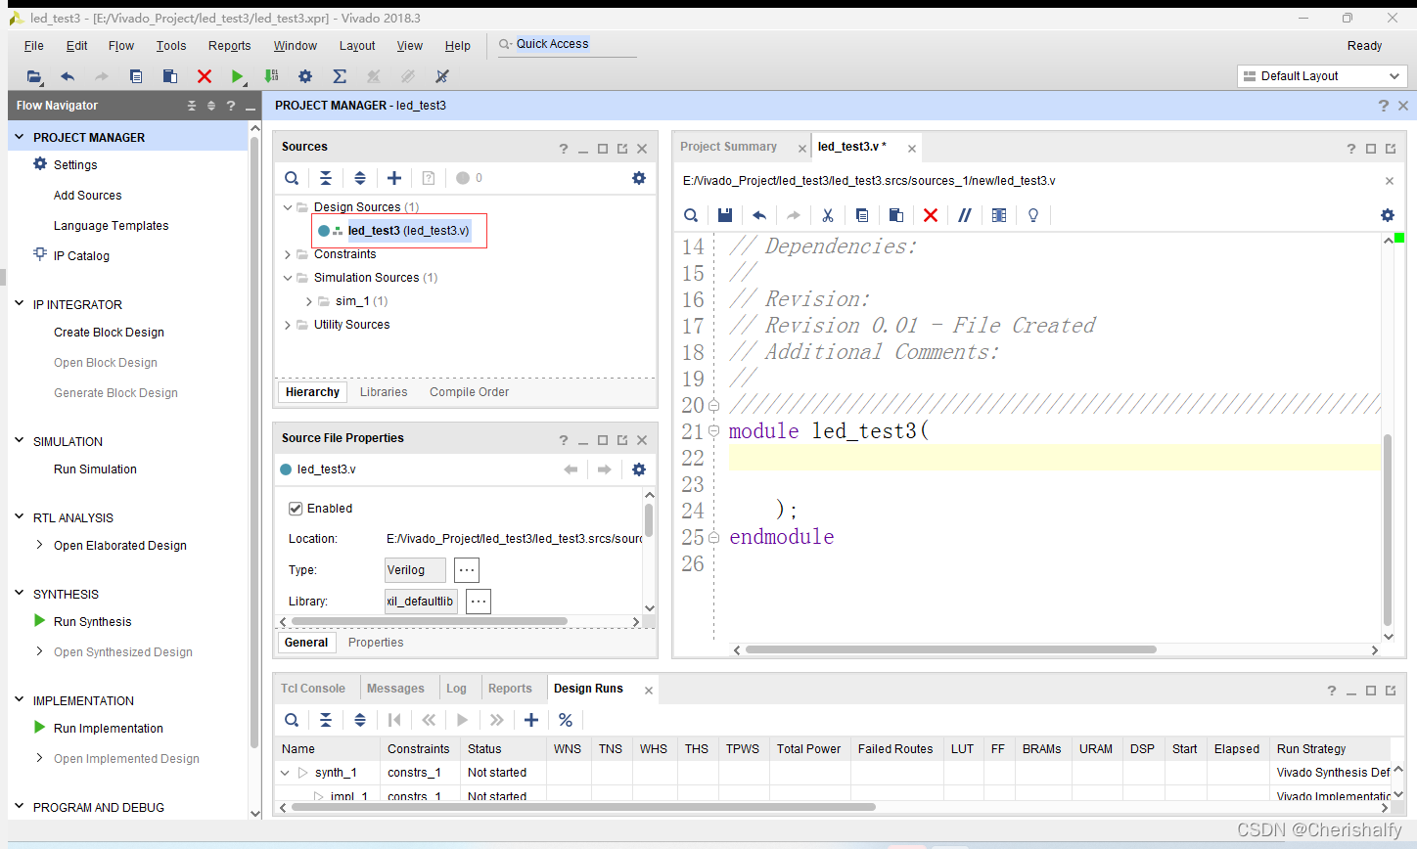This screenshot has width=1417, height=849.
Task: Click the Sigma report icon in toolbar
Action: click(x=340, y=76)
